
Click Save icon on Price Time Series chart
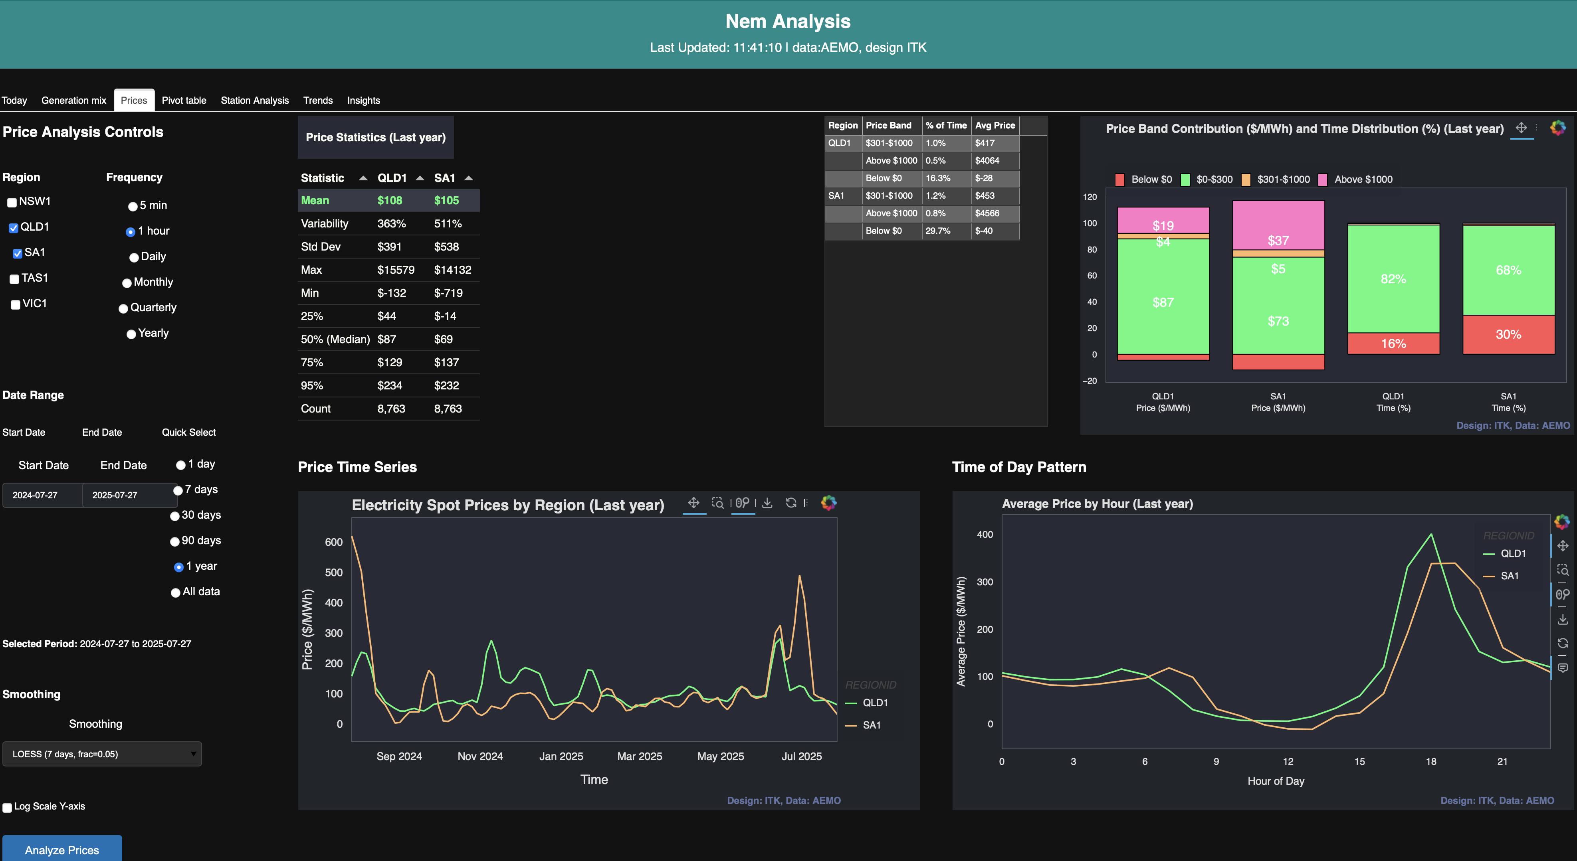[767, 503]
